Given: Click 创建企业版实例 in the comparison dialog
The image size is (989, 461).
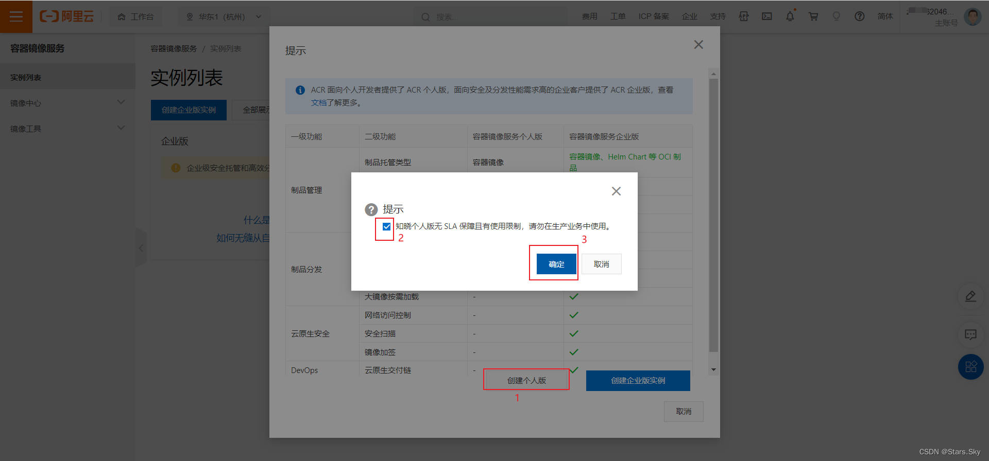Looking at the screenshot, I should 638,380.
